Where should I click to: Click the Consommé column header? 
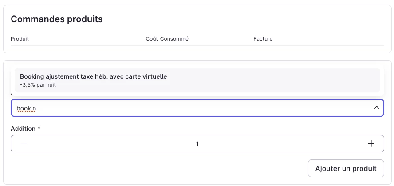click(x=174, y=39)
